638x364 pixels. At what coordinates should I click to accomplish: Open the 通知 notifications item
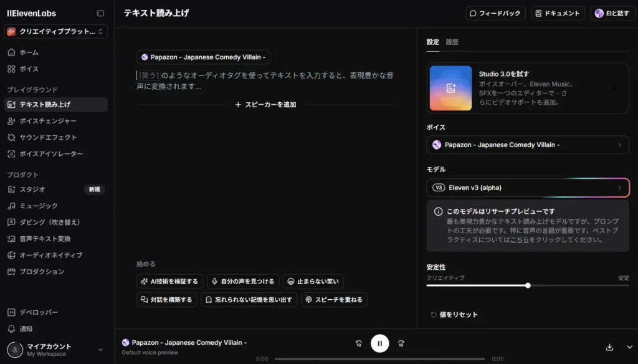tap(26, 328)
